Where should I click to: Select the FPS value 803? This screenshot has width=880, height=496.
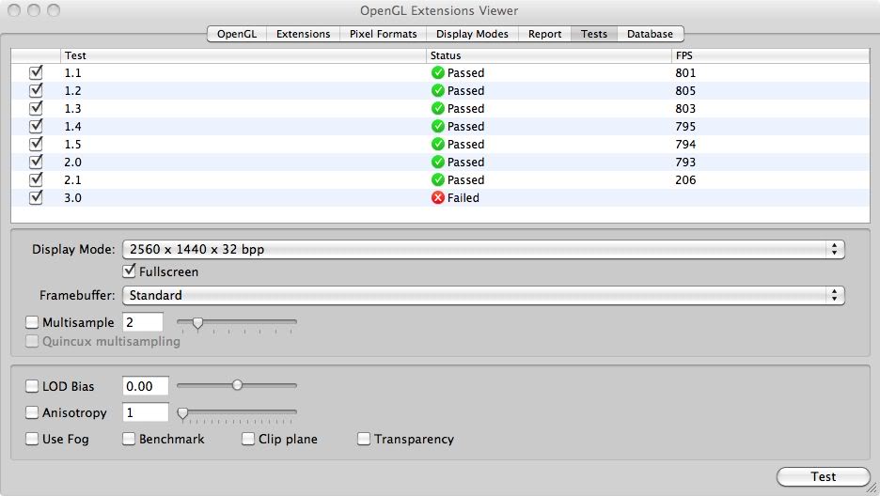[x=685, y=109]
